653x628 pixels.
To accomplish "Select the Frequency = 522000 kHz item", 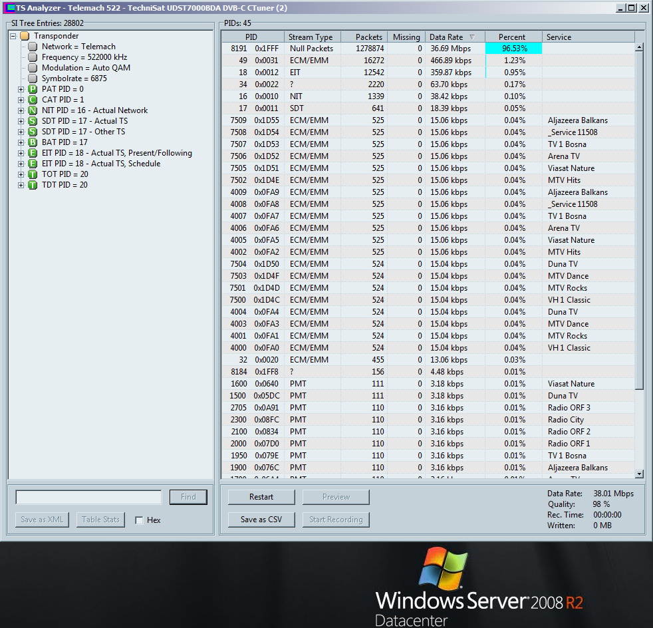I will click(x=84, y=57).
